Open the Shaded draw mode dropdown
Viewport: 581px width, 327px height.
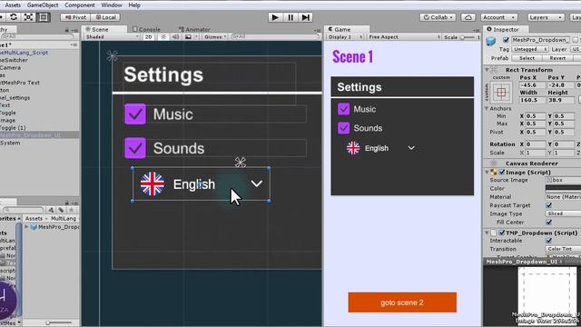[x=112, y=36]
